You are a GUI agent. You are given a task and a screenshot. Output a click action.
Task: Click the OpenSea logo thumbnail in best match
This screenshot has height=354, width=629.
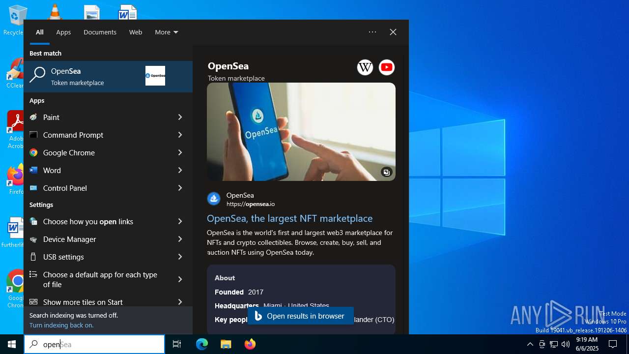pyautogui.click(x=155, y=76)
